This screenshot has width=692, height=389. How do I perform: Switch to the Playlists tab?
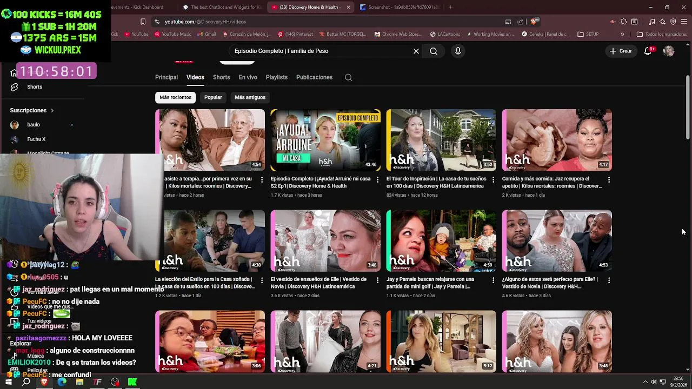(276, 77)
